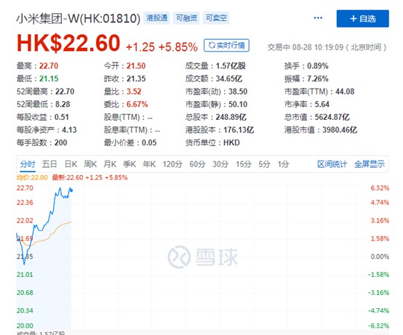Switch to the 季K chart tab
Image resolution: width=403 pixels, height=335 pixels.
coord(129,164)
